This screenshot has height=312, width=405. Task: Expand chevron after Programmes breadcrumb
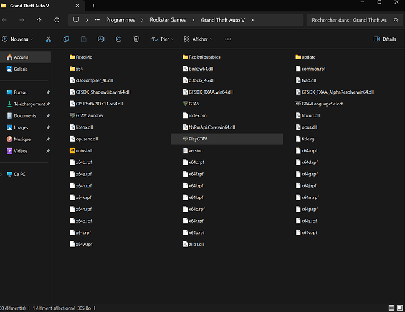(142, 20)
